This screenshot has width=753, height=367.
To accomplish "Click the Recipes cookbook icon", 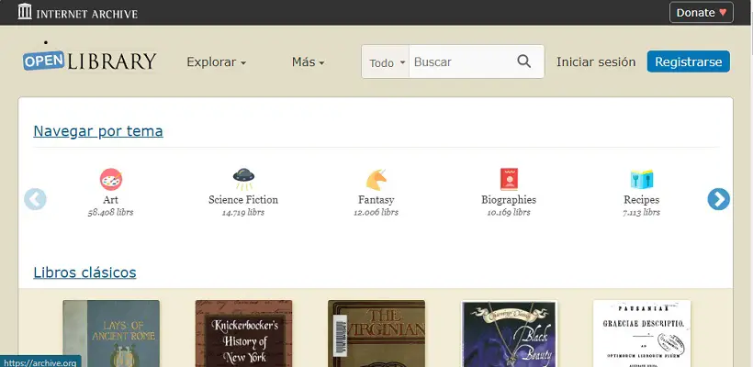I will coord(642,180).
